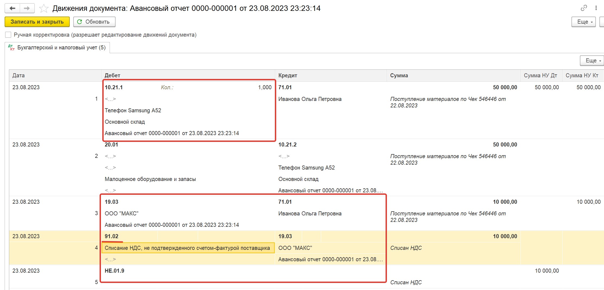The width and height of the screenshot is (604, 290).
Task: Select the Списание НДС, не подтвержденного счетом-фактурой cell
Action: point(188,248)
